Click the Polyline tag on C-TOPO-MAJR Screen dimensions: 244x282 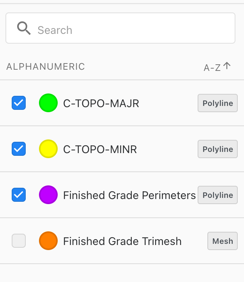coord(217,103)
